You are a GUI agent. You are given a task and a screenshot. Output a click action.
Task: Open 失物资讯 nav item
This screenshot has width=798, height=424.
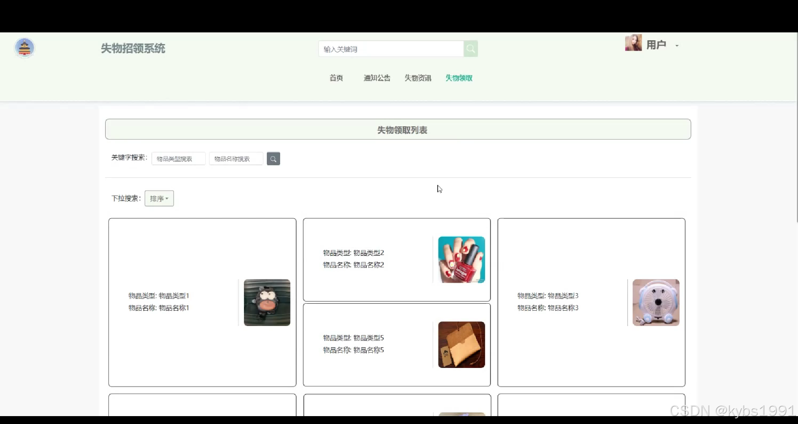click(x=418, y=78)
